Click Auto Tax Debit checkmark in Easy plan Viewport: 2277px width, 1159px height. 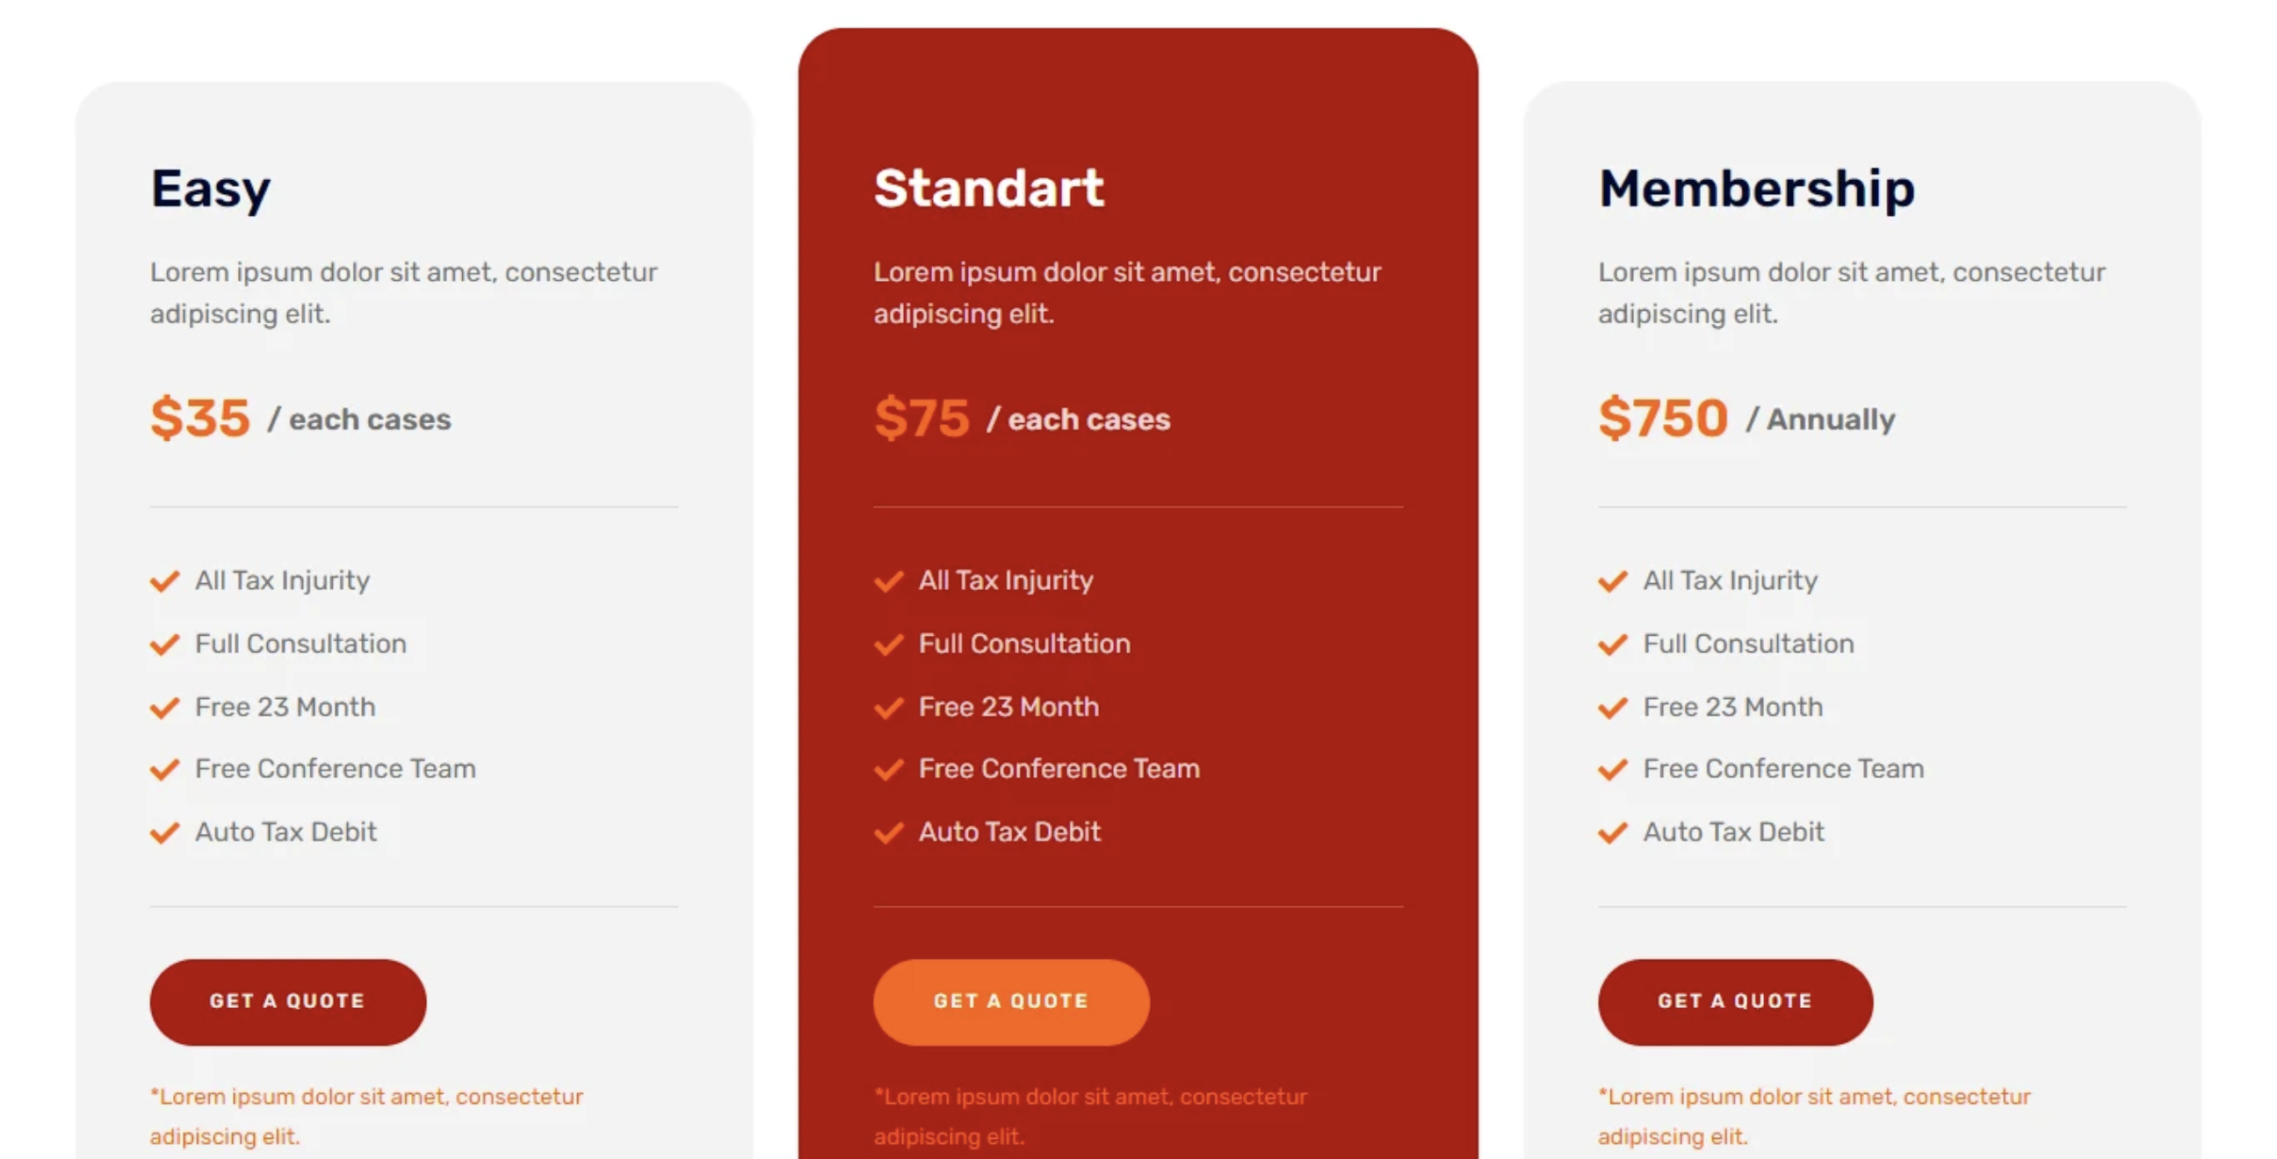point(164,833)
